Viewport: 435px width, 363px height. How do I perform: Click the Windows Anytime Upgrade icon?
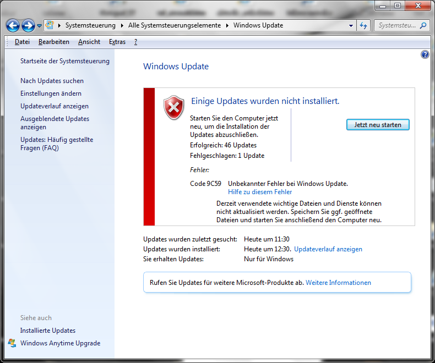click(x=12, y=343)
